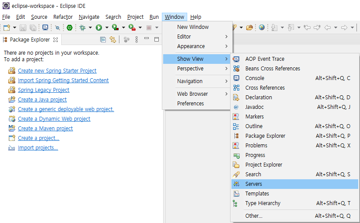Open the Help menu
Viewport: 360px width, 223px height.
click(196, 17)
